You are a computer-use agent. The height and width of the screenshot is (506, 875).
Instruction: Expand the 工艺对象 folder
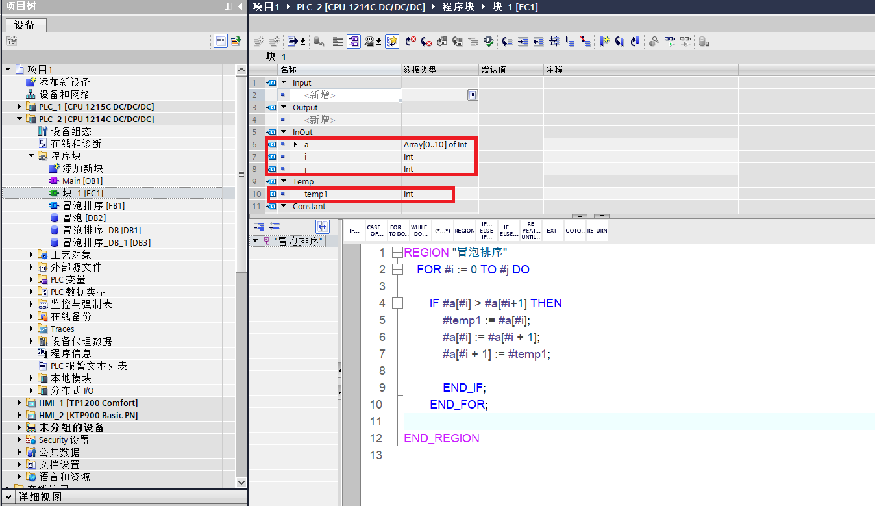click(x=31, y=255)
